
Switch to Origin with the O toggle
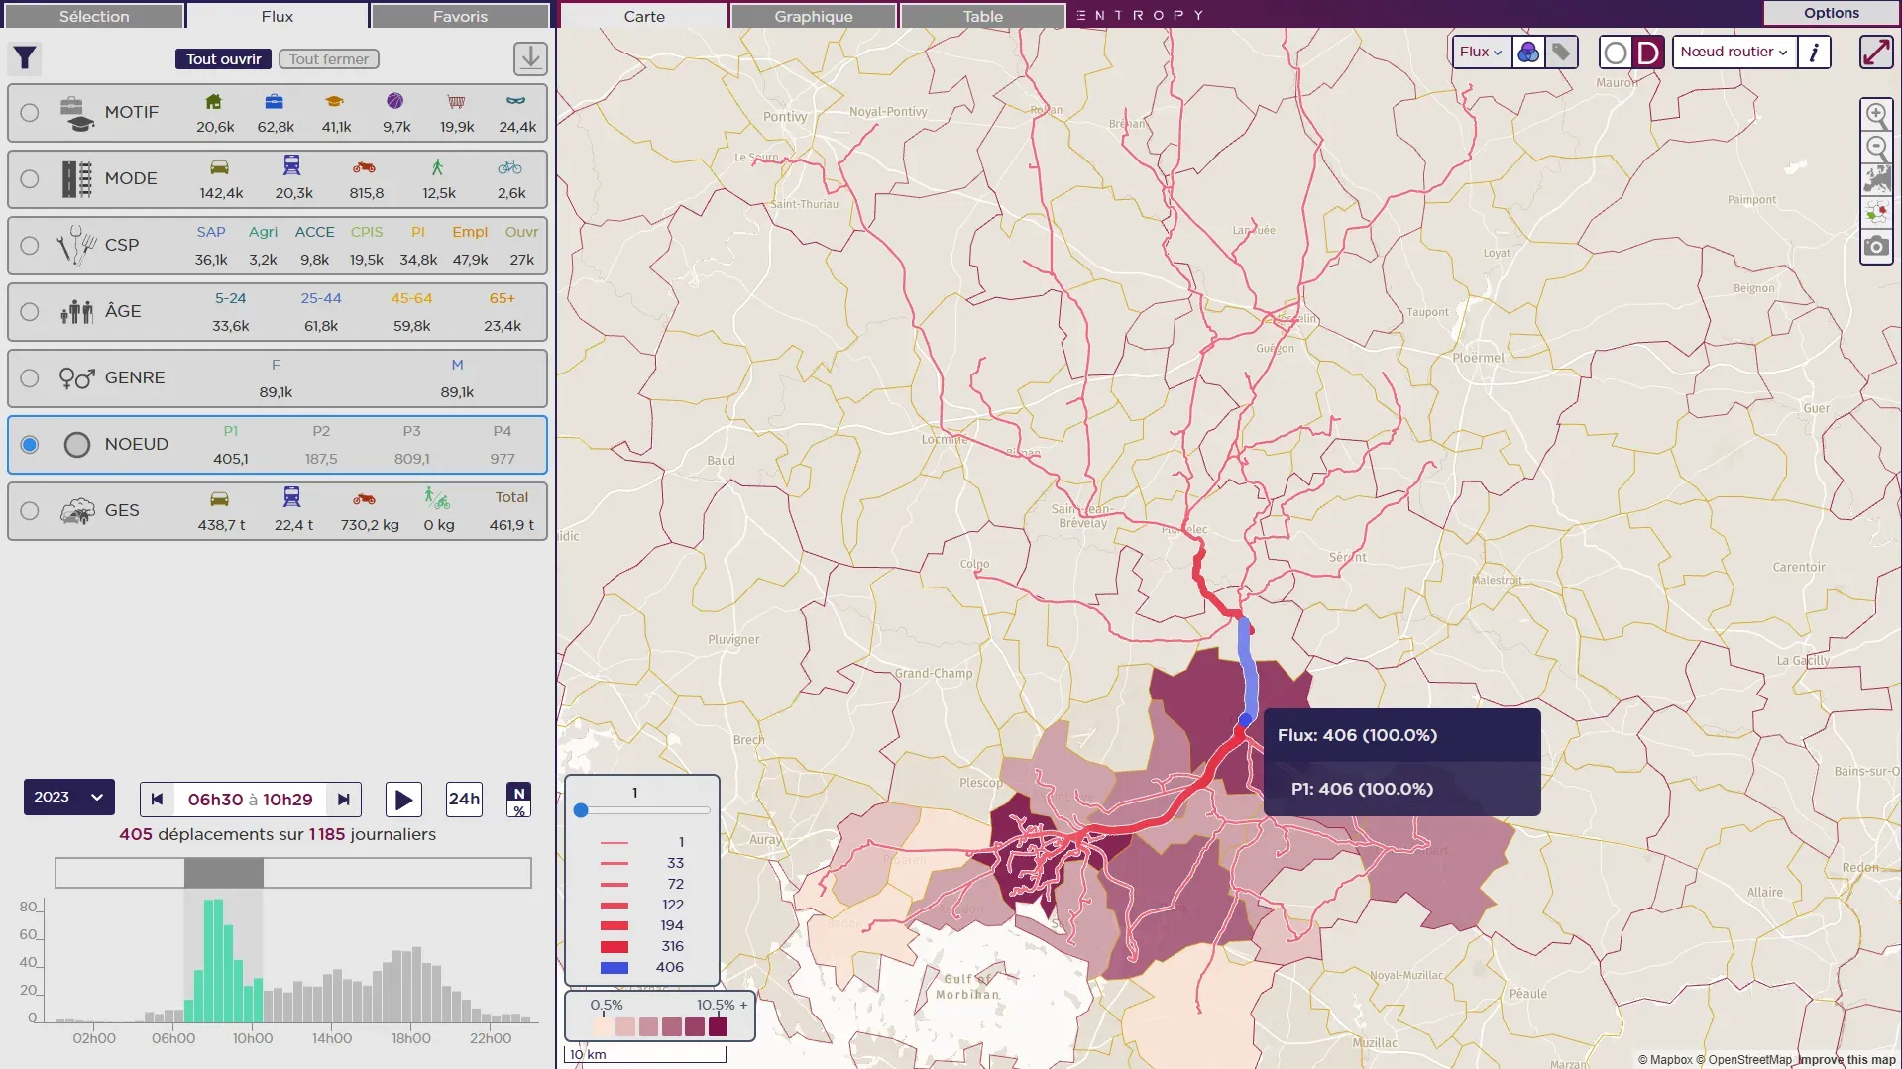click(x=1615, y=53)
